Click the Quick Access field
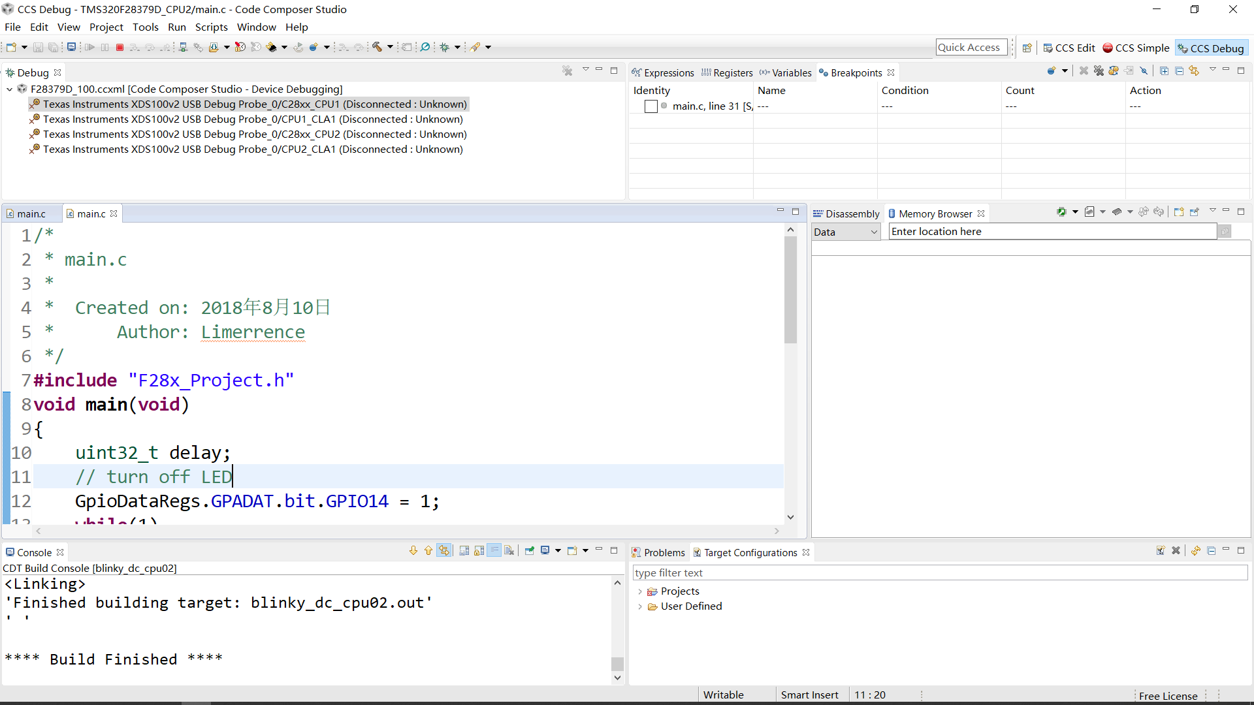Screen dimensions: 1254x705 (x=971, y=47)
